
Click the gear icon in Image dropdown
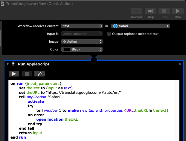pyautogui.click(x=65, y=42)
